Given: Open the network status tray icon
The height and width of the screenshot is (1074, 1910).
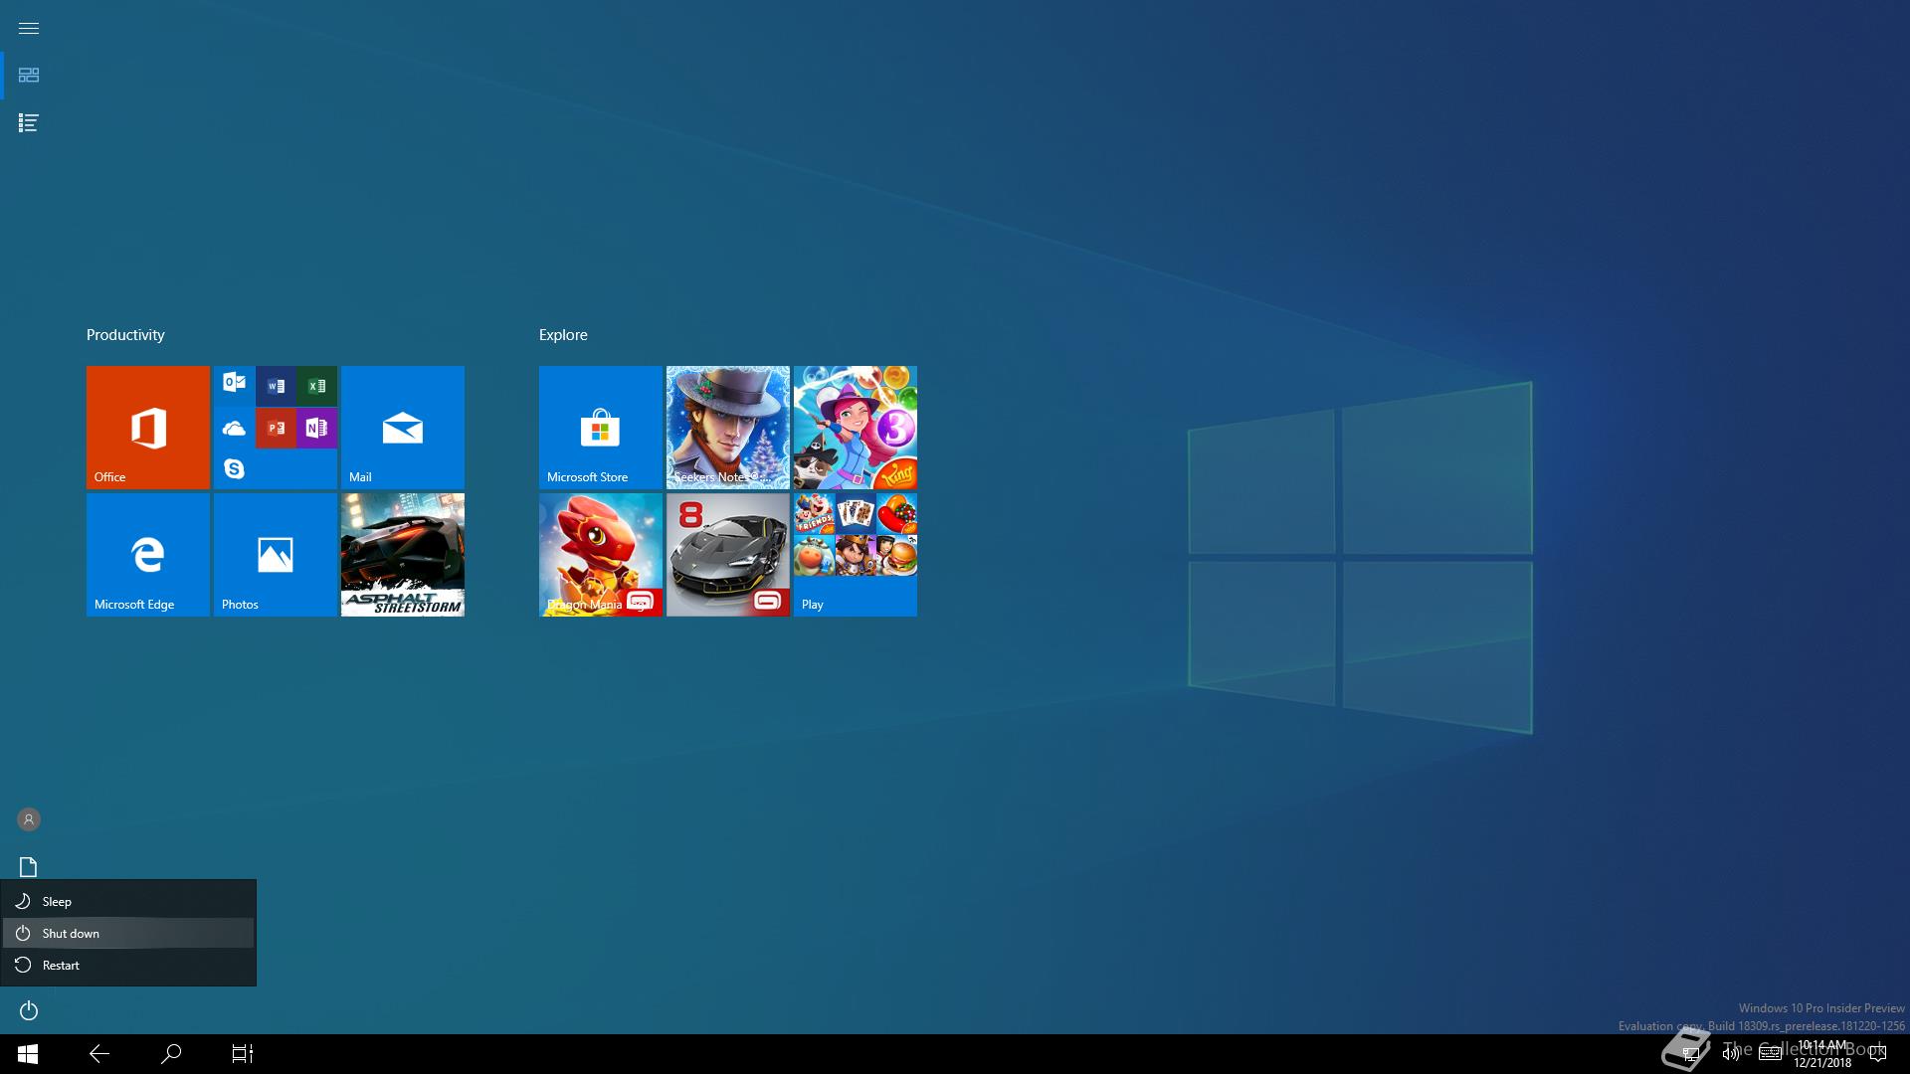Looking at the screenshot, I should click(x=1690, y=1054).
